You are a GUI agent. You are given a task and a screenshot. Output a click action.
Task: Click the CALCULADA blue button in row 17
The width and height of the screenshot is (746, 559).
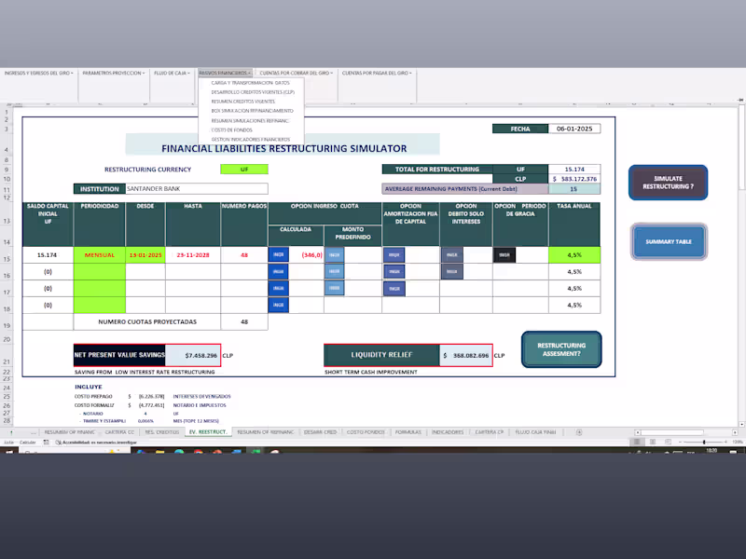pos(278,288)
